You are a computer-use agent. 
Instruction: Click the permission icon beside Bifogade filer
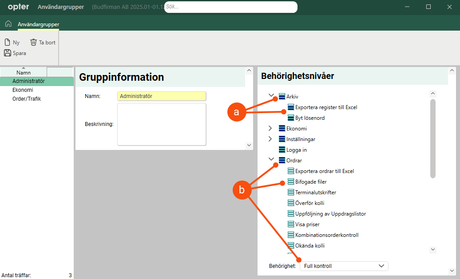tap(291, 182)
